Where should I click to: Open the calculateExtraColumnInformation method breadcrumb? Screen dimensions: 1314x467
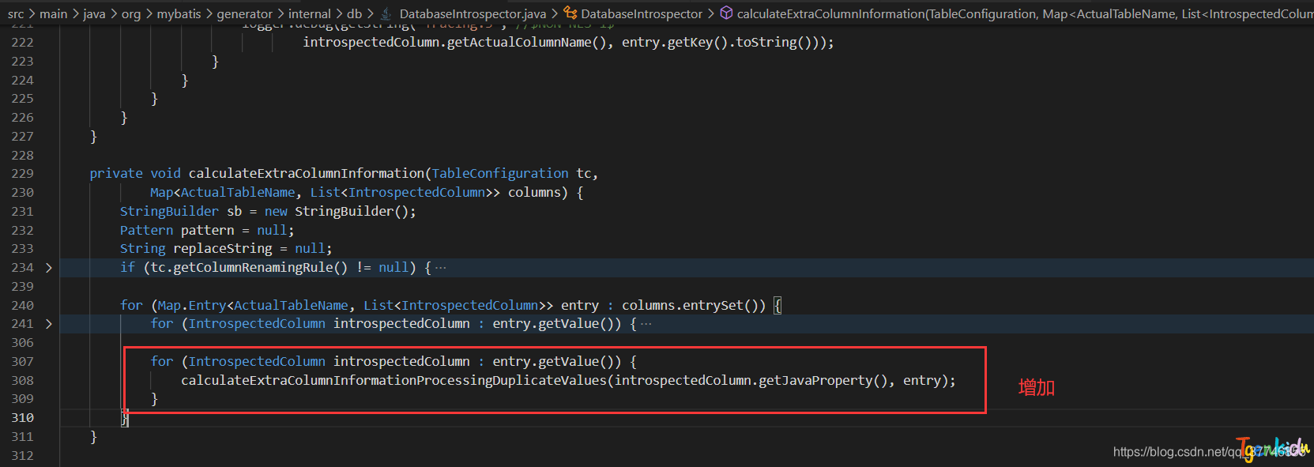click(1025, 13)
